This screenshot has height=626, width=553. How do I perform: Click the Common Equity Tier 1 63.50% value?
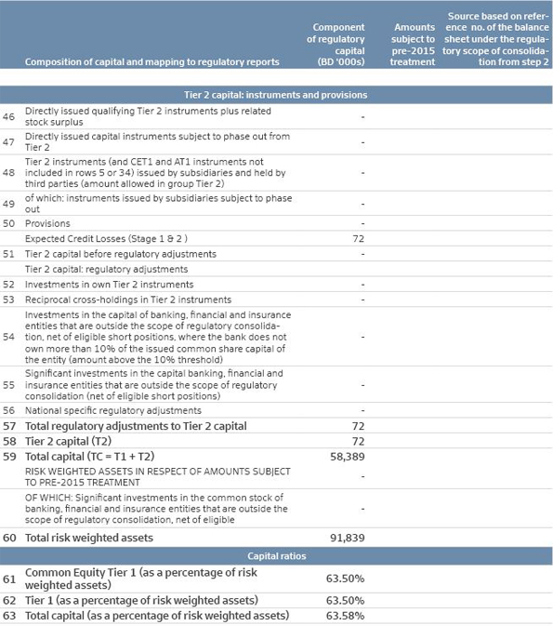coord(345,579)
